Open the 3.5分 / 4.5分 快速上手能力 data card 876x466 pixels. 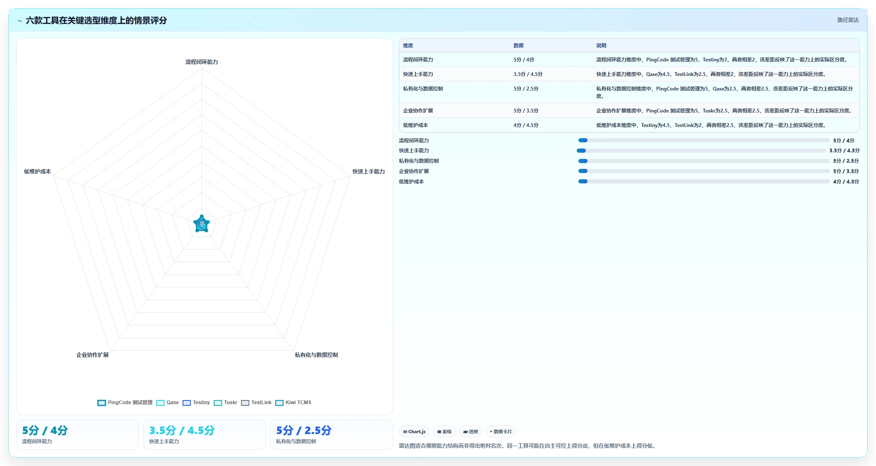[205, 434]
